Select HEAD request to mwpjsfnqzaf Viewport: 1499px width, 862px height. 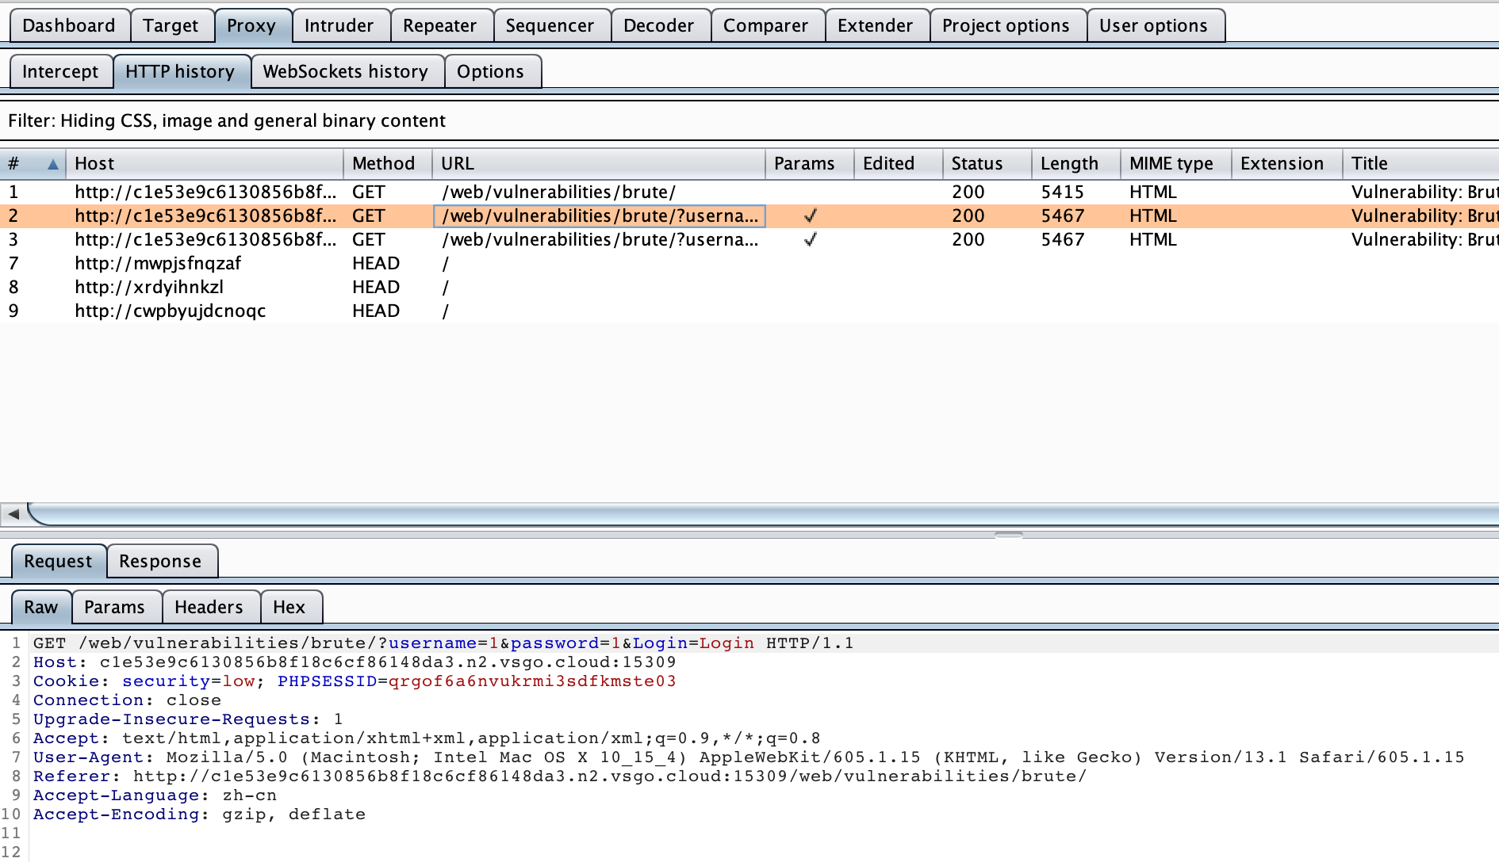[749, 263]
